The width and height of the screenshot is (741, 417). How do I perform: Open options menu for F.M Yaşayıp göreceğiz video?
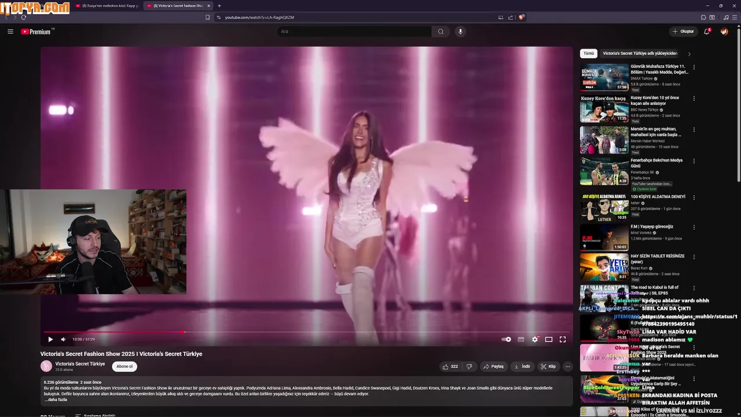tap(694, 227)
